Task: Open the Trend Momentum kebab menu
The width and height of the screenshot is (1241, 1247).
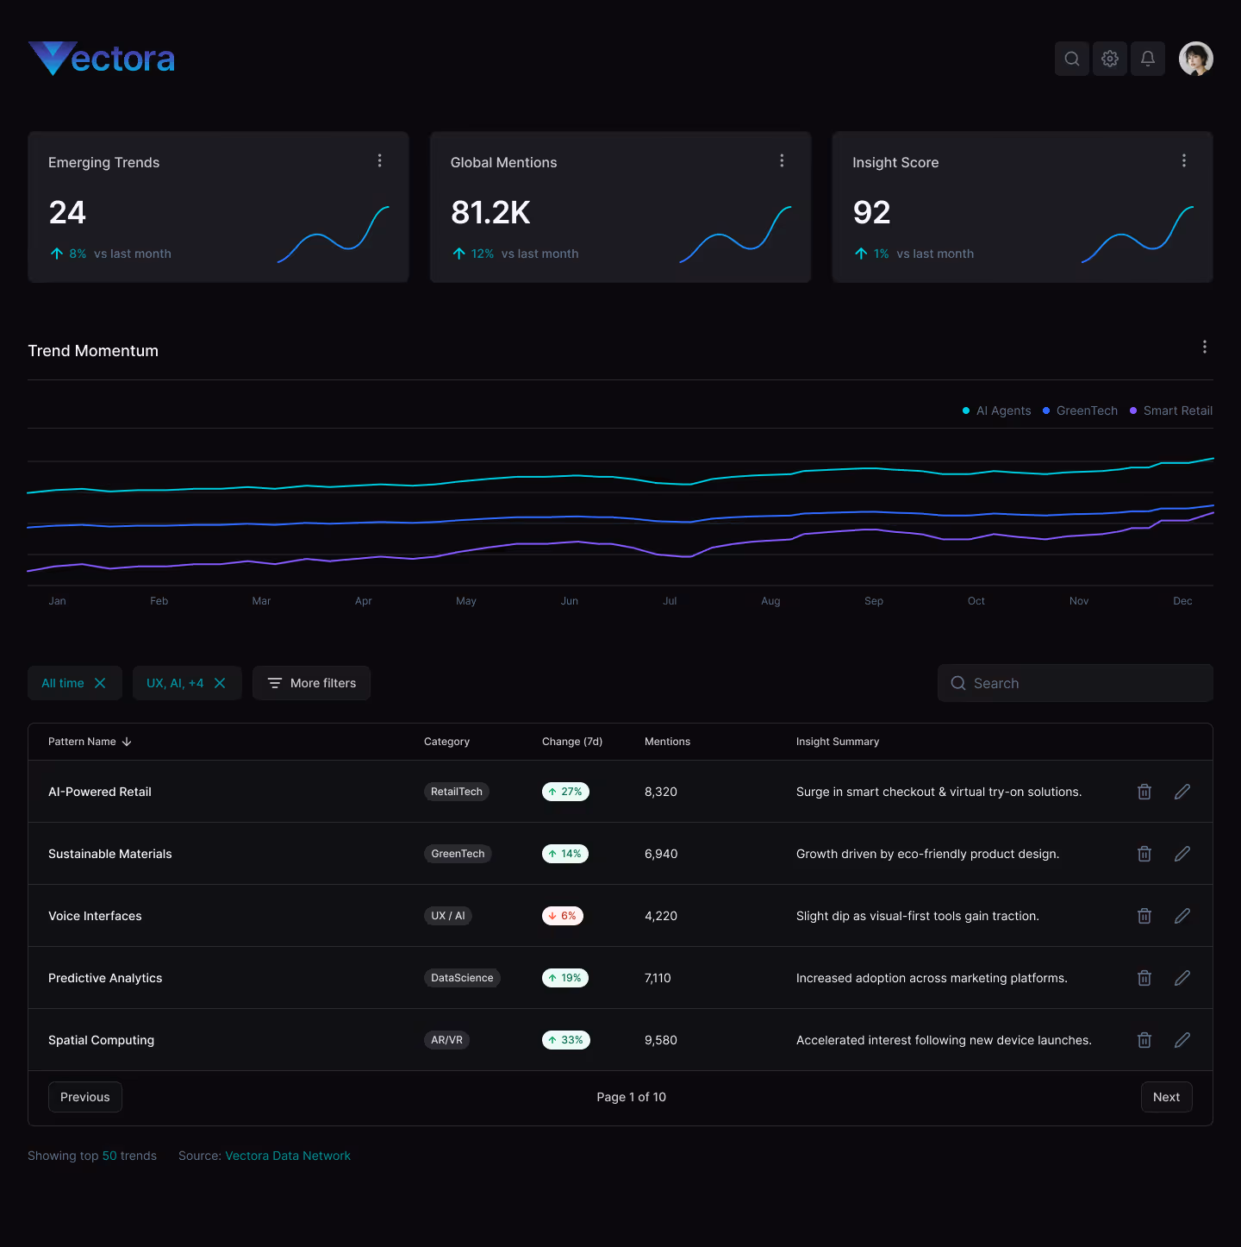Action: (x=1204, y=347)
